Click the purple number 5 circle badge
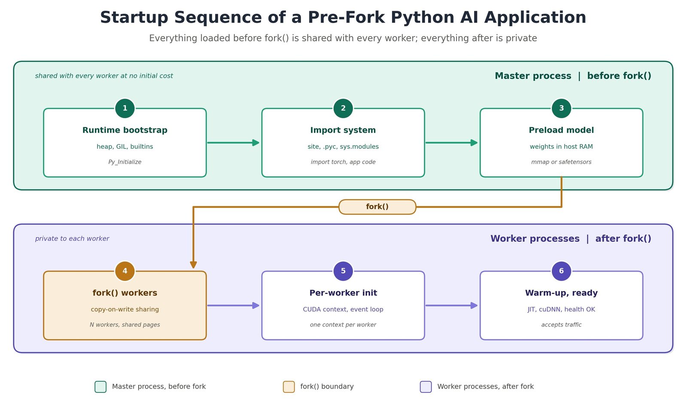Image resolution: width=687 pixels, height=404 pixels. pos(343,271)
